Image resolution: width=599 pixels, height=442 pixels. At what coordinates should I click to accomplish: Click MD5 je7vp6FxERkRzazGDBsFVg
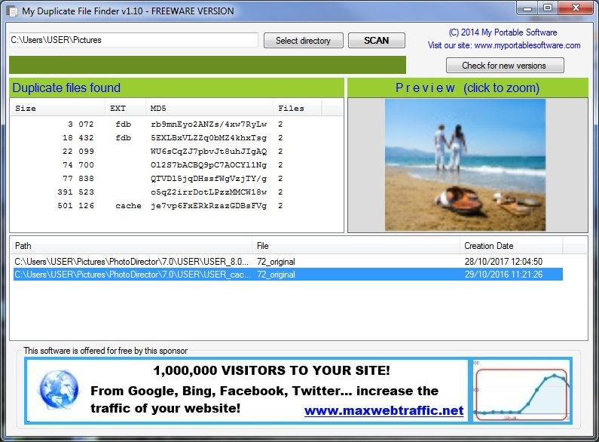[209, 206]
